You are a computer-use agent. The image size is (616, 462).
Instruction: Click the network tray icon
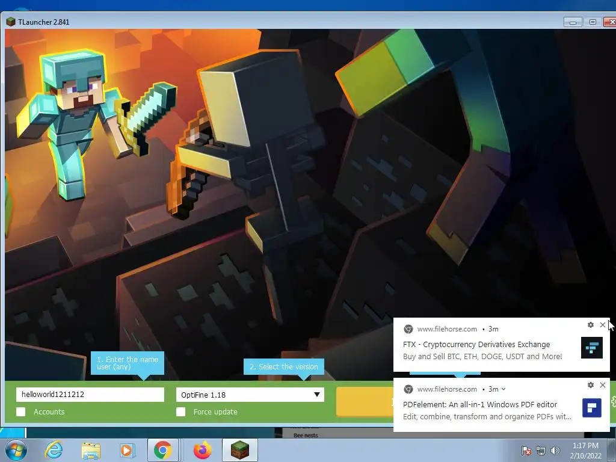[541, 451]
